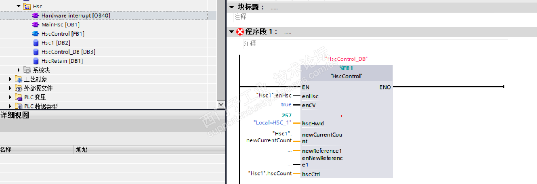537x184 pixels.
Task: Click the newReference1 parameter label
Action: 322,151
